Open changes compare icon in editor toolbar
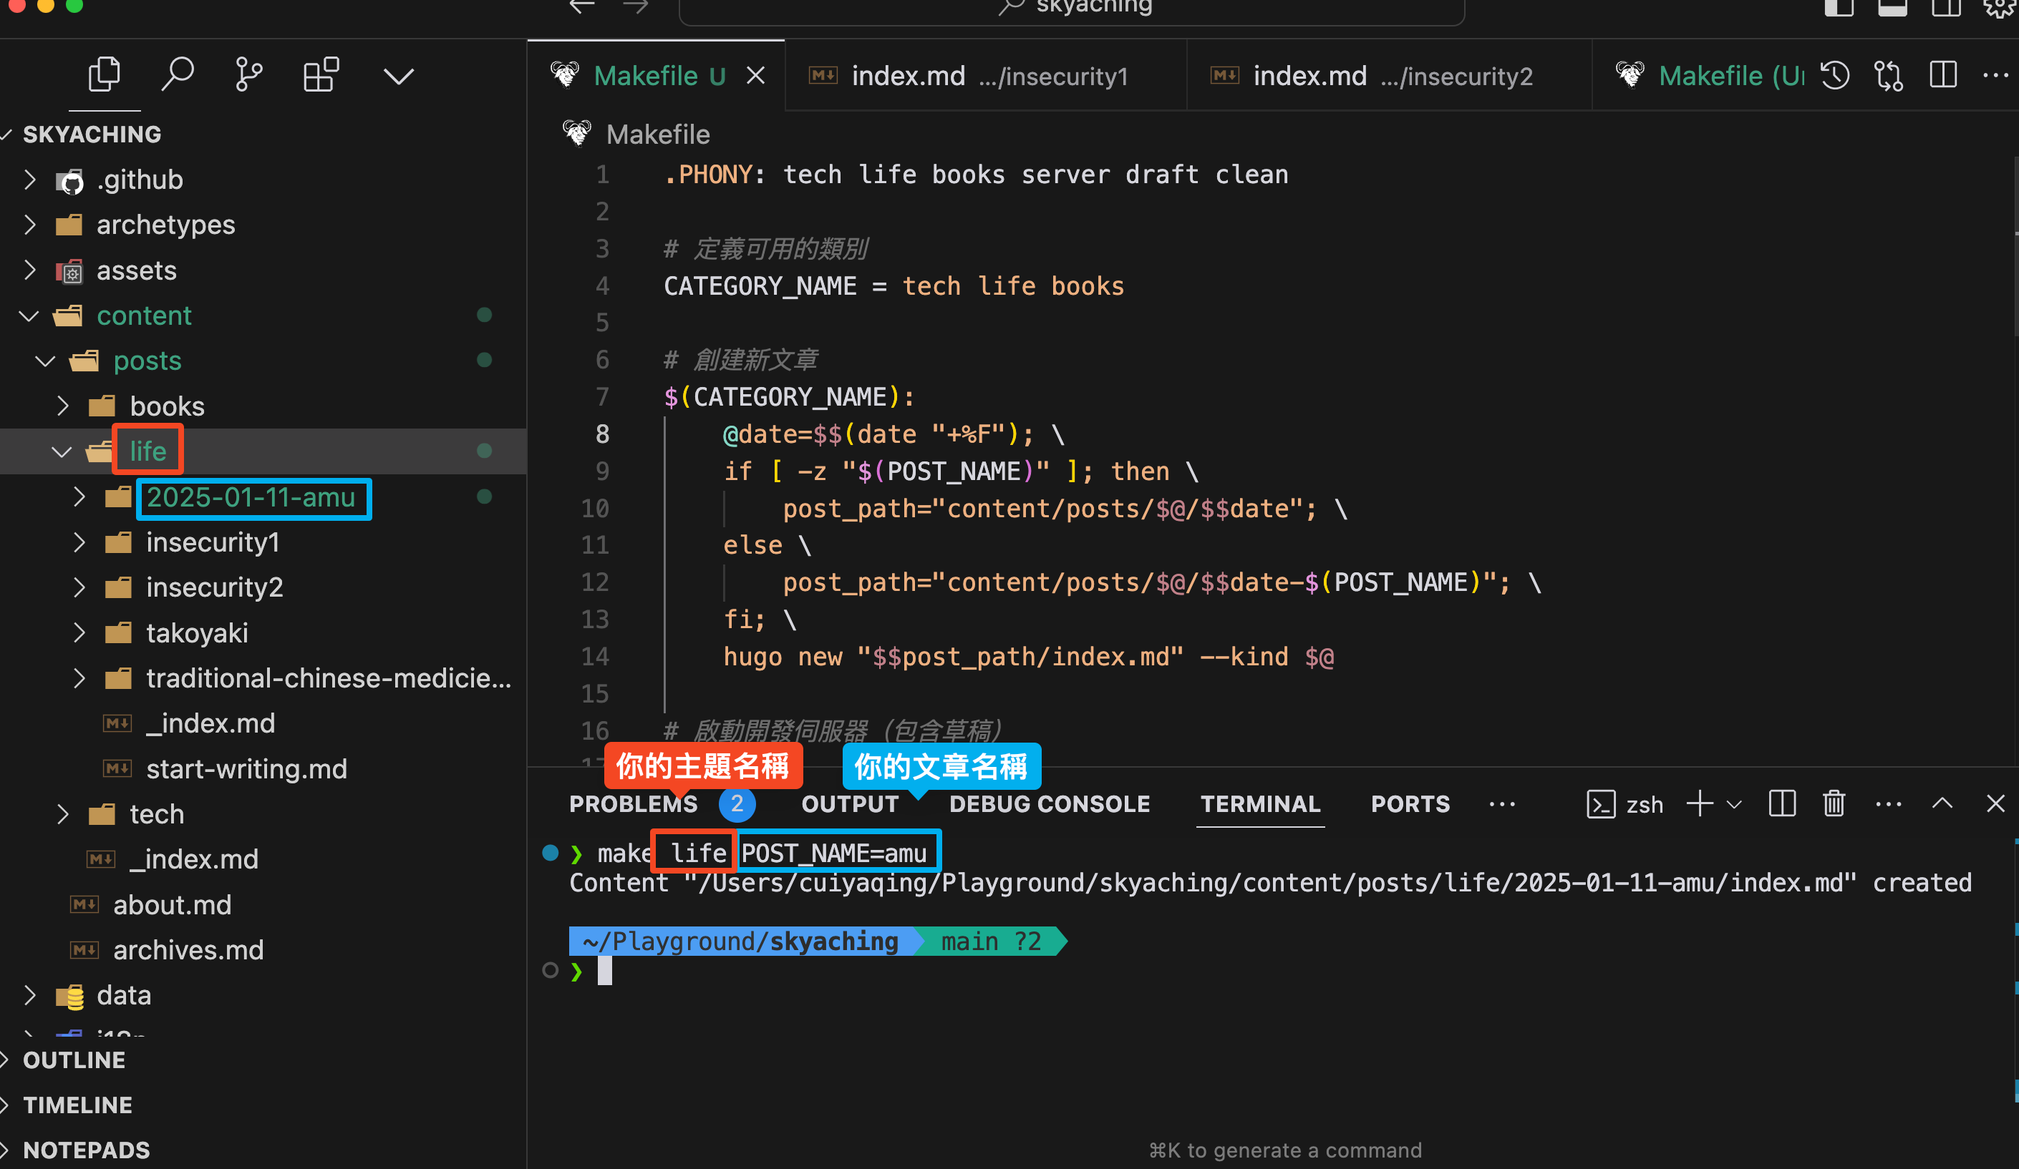 point(1889,76)
